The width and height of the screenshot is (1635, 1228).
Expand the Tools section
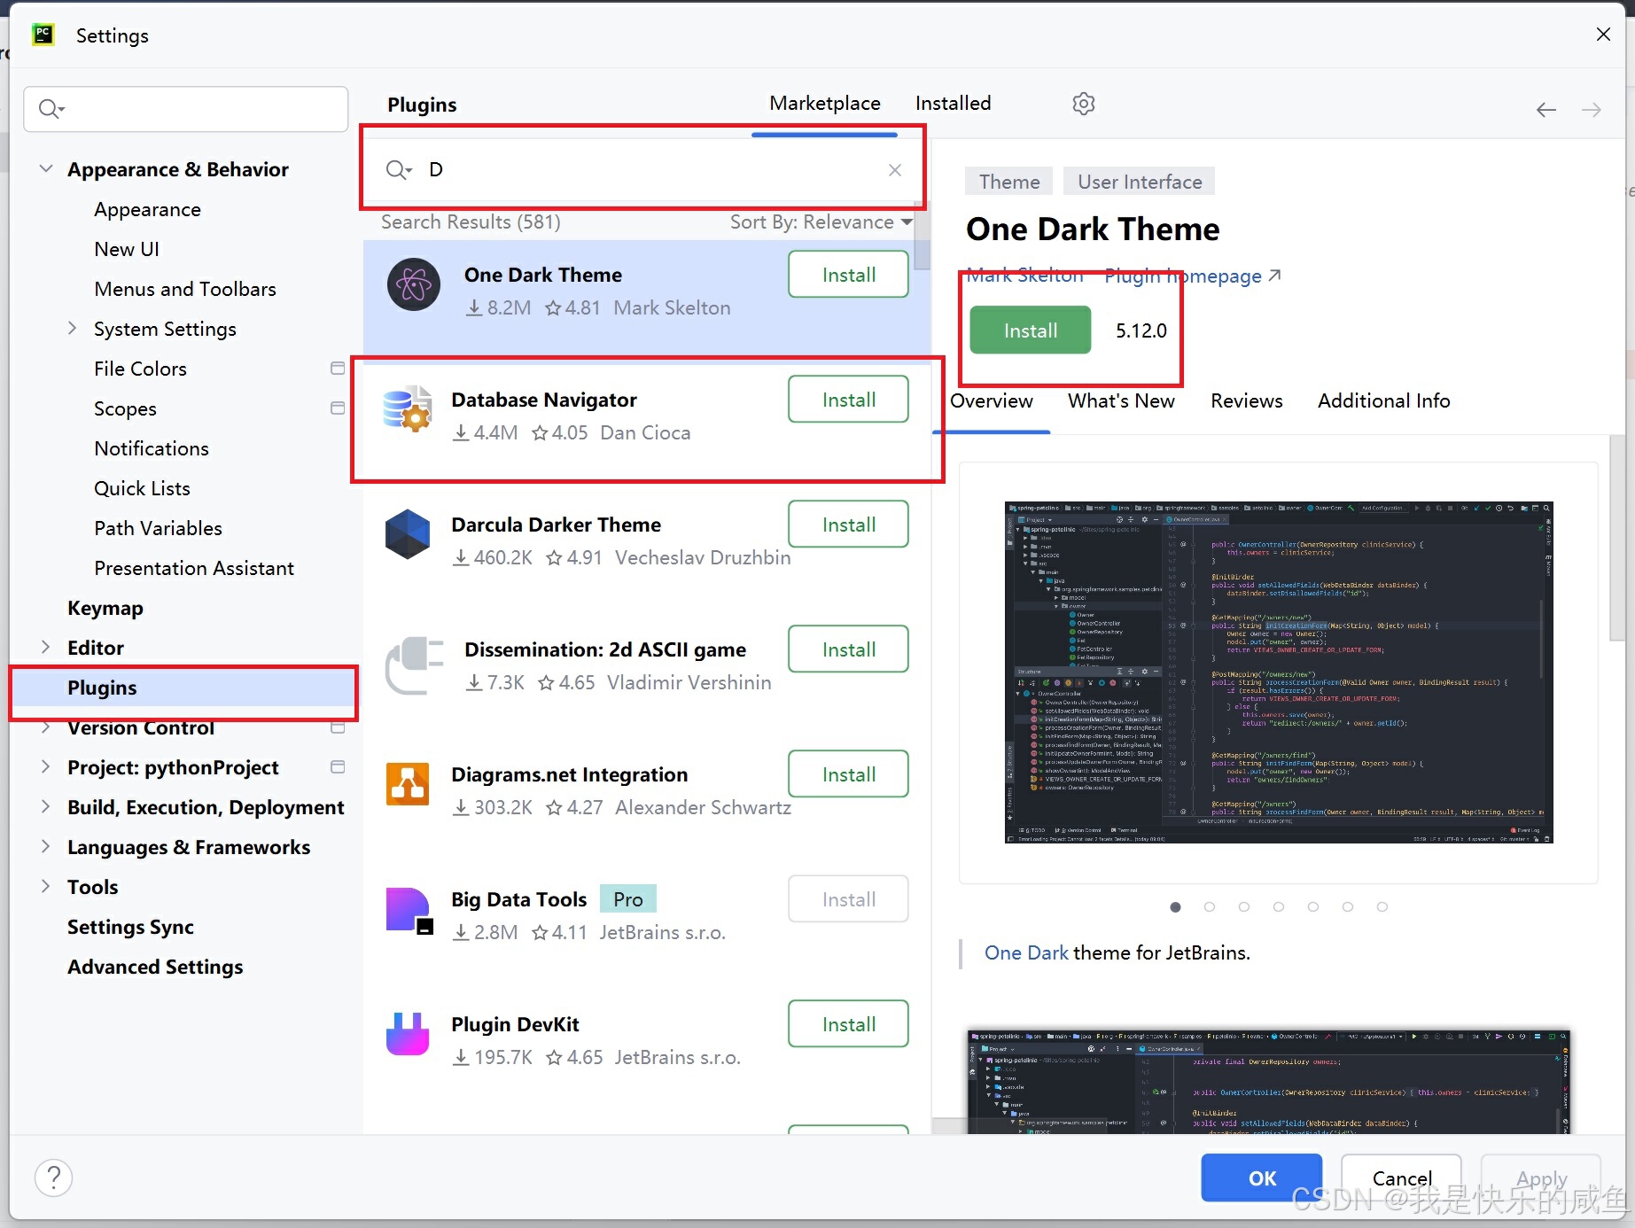[x=46, y=887]
